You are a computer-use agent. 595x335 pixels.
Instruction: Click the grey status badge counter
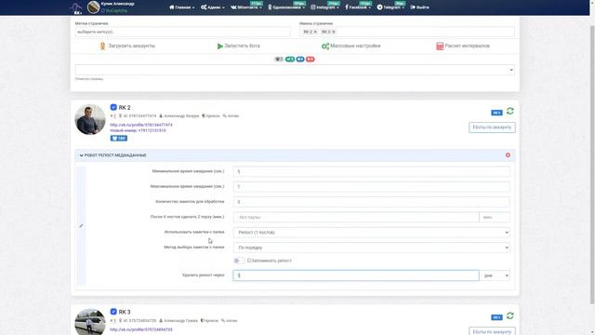tap(279, 60)
